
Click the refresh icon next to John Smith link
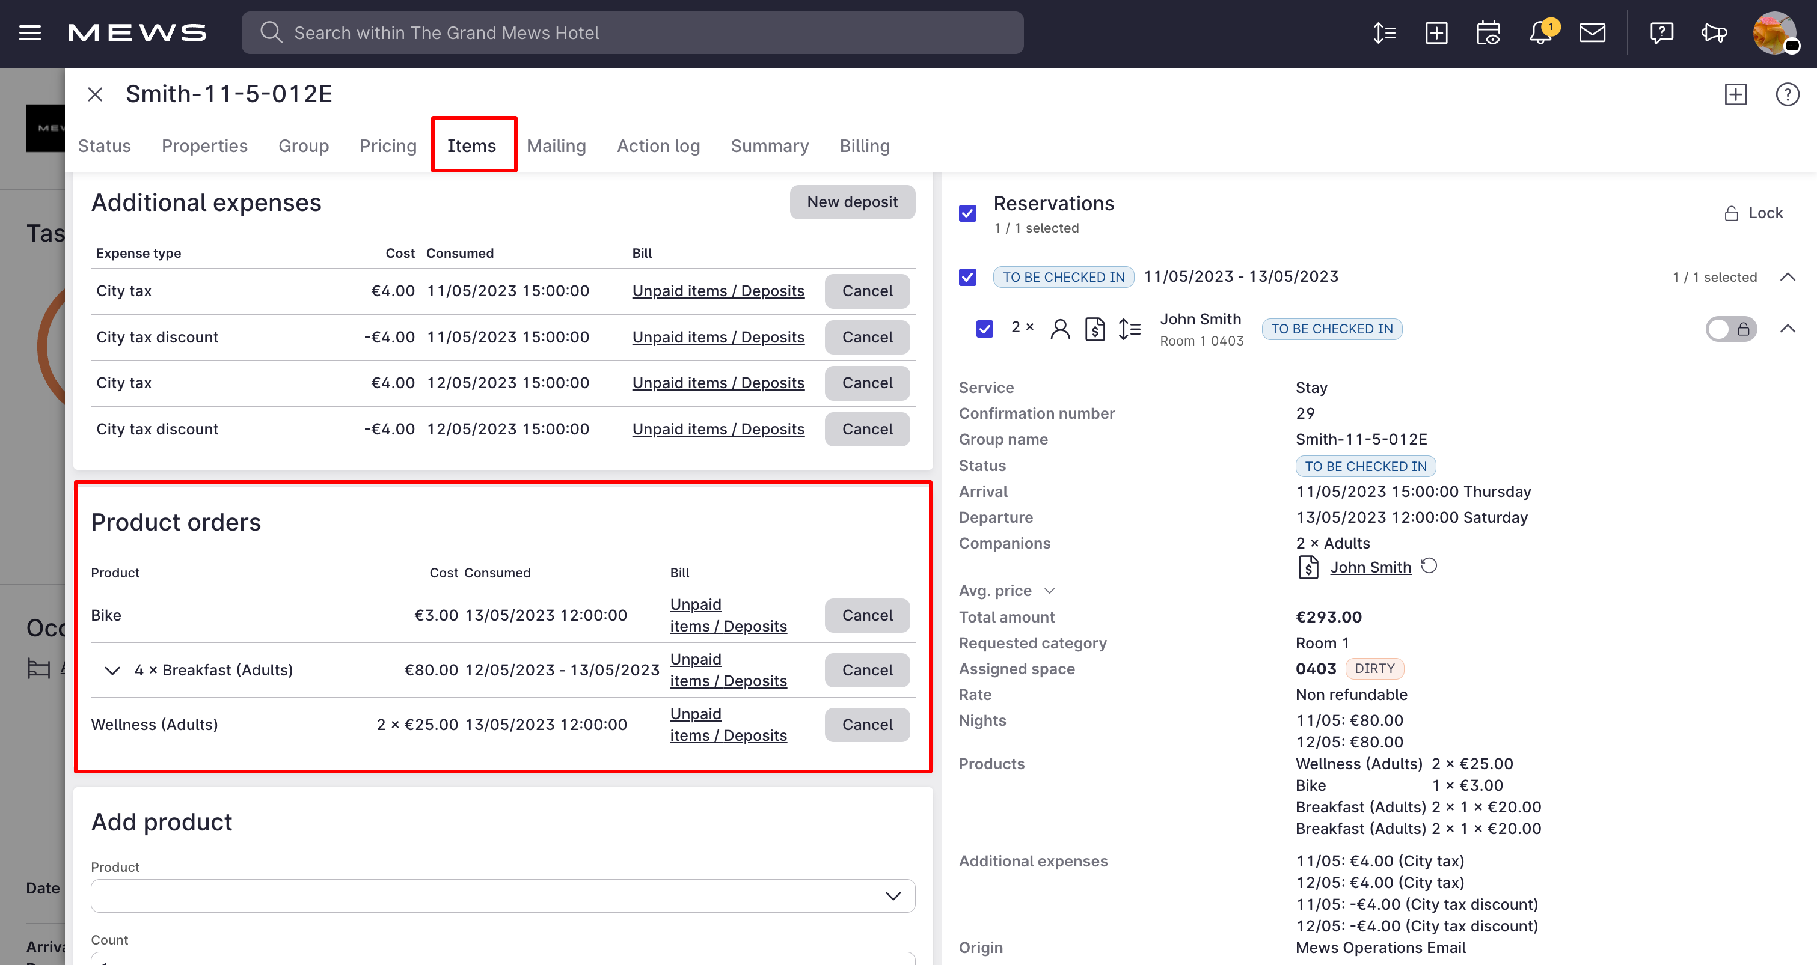click(1429, 566)
